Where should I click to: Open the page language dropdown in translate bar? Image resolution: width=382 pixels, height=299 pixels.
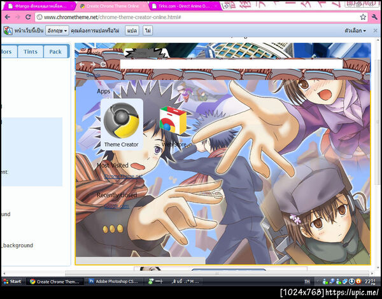coord(57,31)
